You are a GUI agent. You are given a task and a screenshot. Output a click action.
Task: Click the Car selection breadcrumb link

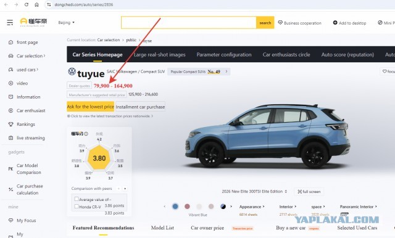109,40
